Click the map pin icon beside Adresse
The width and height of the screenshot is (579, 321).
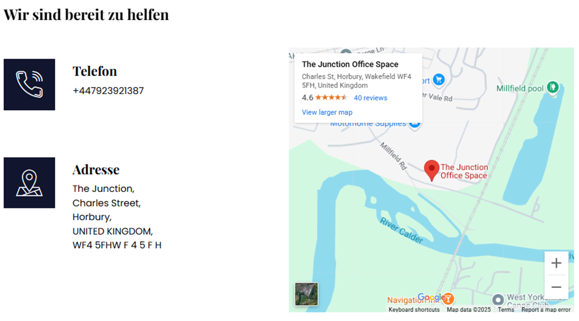click(29, 183)
